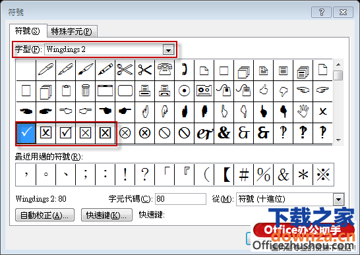Open the Wingdings 2 font dropdown
The height and width of the screenshot is (255, 360).
pyautogui.click(x=168, y=49)
